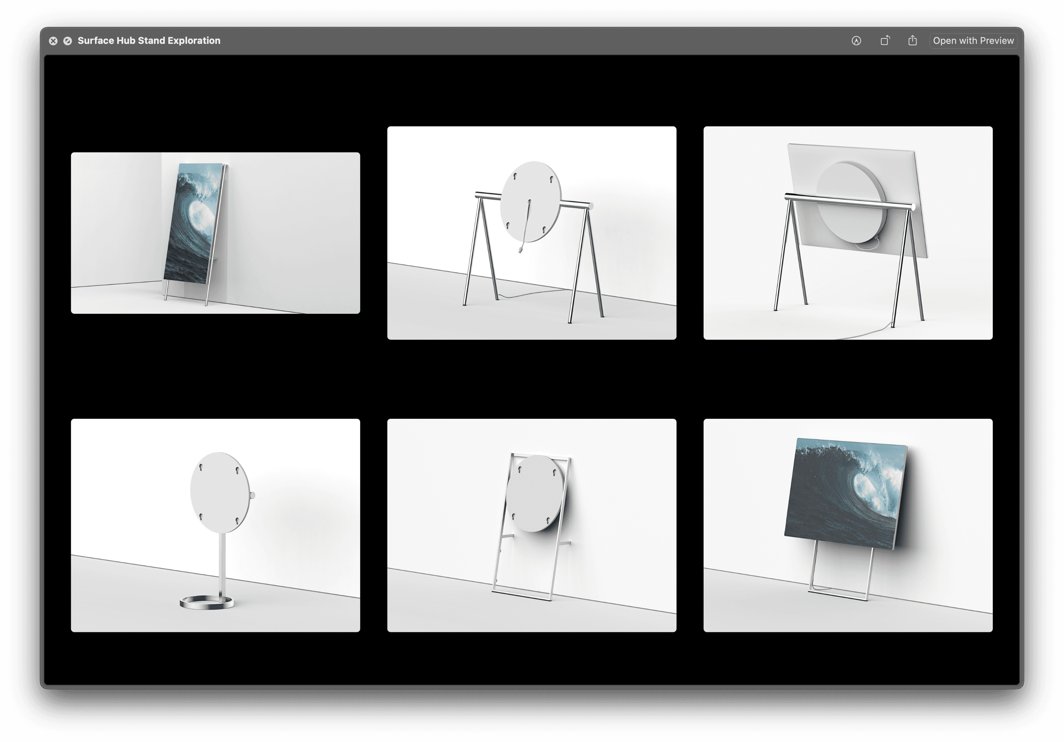Viewport: 1064px width, 742px height.
Task: Click the Surface Hub Stand Exploration title
Action: tap(149, 41)
